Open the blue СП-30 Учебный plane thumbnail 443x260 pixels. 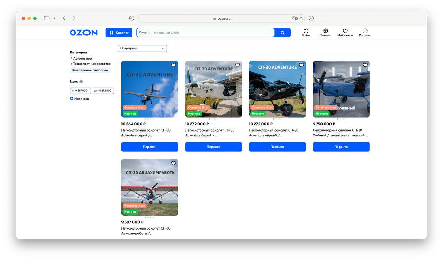tap(341, 89)
